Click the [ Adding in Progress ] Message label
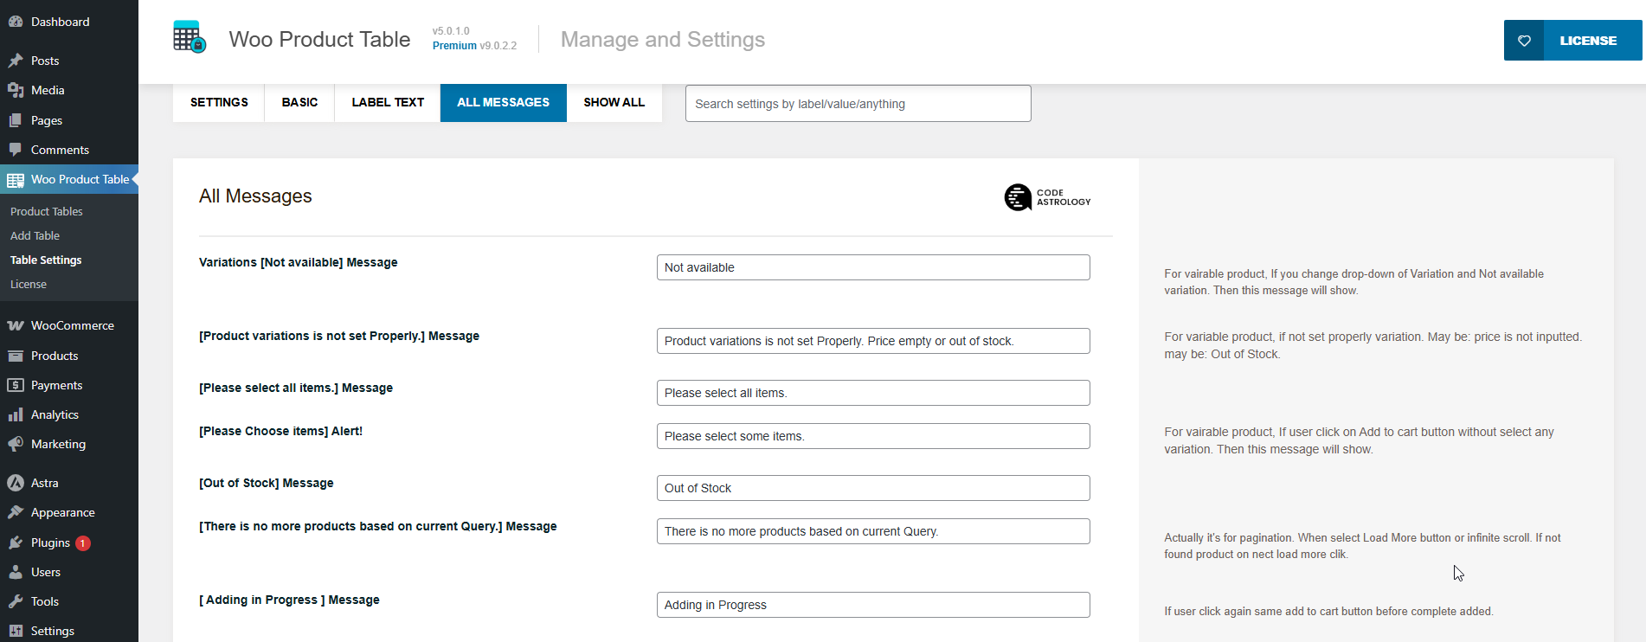 289,600
